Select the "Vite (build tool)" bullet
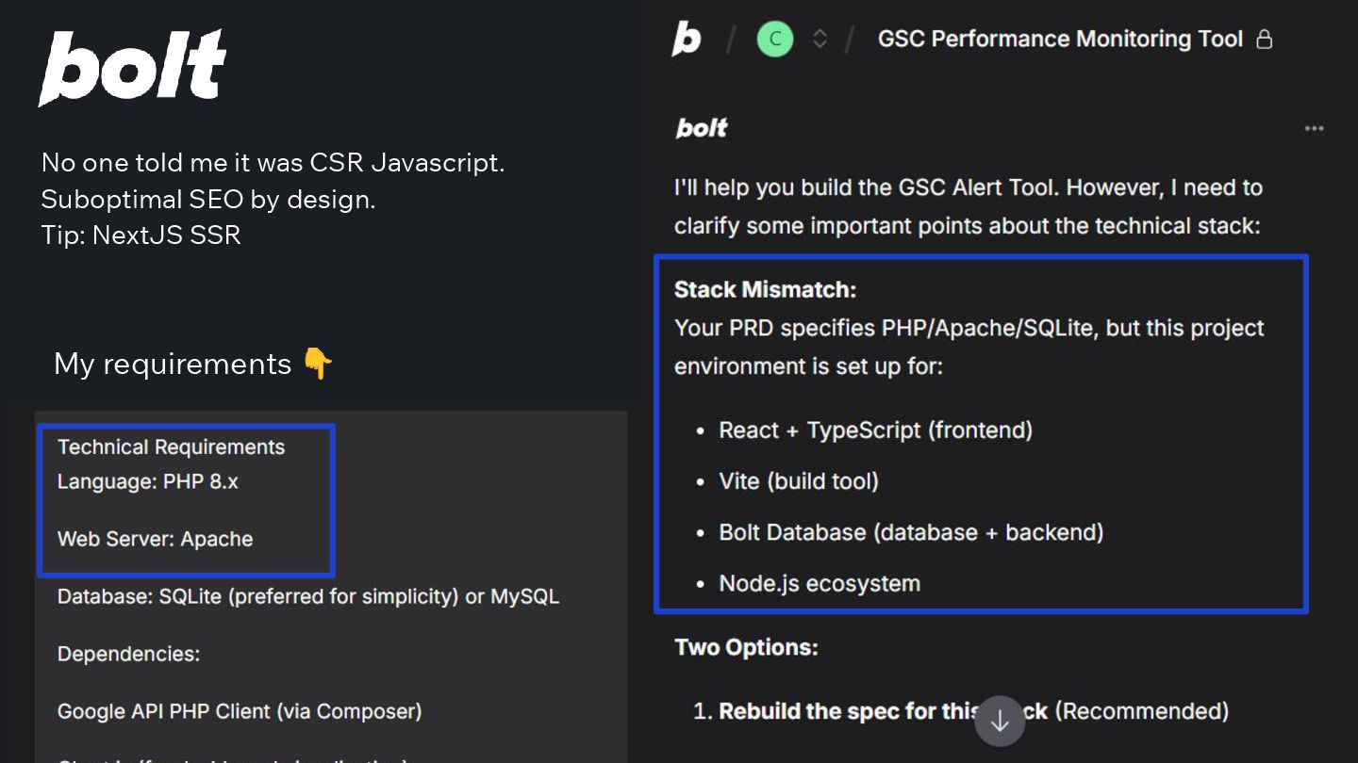Image resolution: width=1358 pixels, height=763 pixels. pos(798,481)
